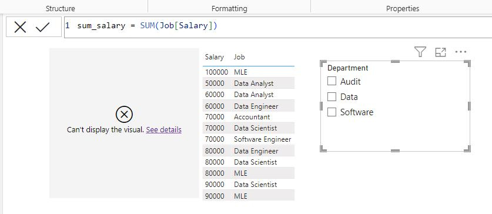Viewport: 492px width, 214px height.
Task: Open the slicer More options ellipsis
Action: coord(461,52)
